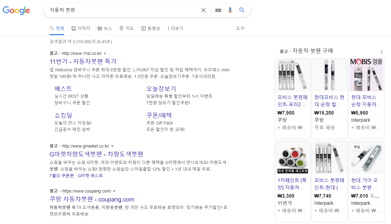
Task: Open 현대모비스 현대 순정 컬러 product title
Action: pyautogui.click(x=330, y=101)
